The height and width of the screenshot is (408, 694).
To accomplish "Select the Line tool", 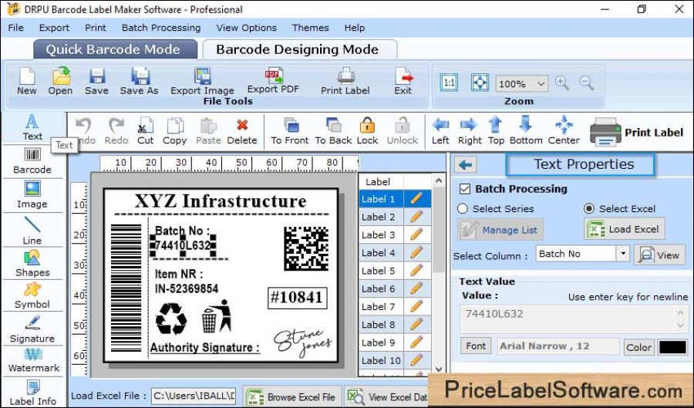I will pos(32,231).
